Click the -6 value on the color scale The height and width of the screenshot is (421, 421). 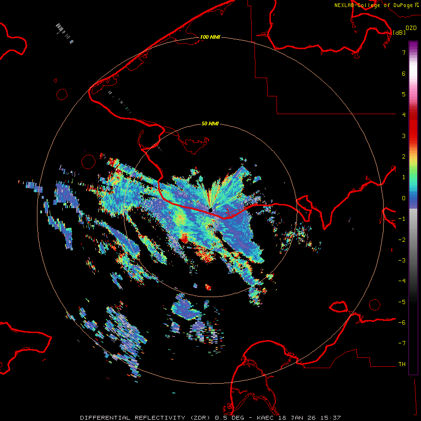(x=402, y=322)
